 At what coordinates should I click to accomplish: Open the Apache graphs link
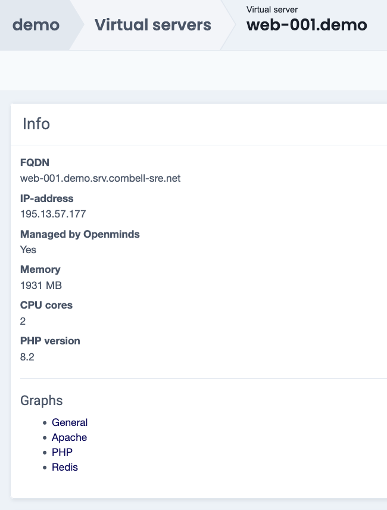click(x=69, y=437)
